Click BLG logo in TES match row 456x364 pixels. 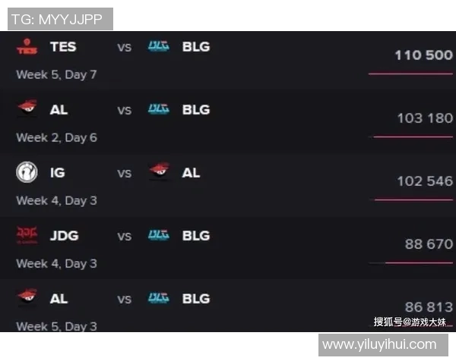pyautogui.click(x=159, y=47)
